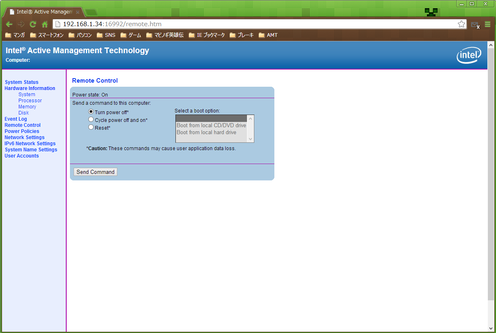Close the Intel Active Management tab
This screenshot has height=333, width=496.
coord(78,12)
